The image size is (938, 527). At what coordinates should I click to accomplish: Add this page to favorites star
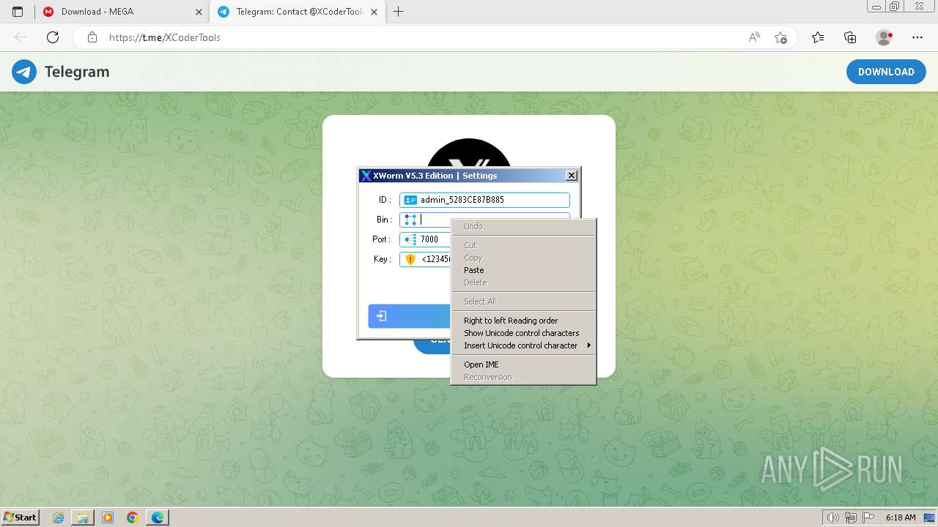(780, 37)
